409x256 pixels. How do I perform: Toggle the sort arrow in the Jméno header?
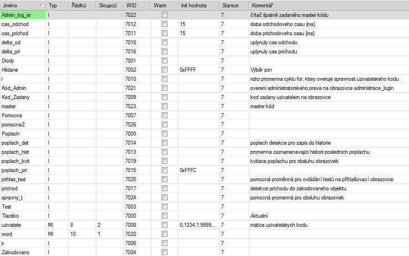41,5
